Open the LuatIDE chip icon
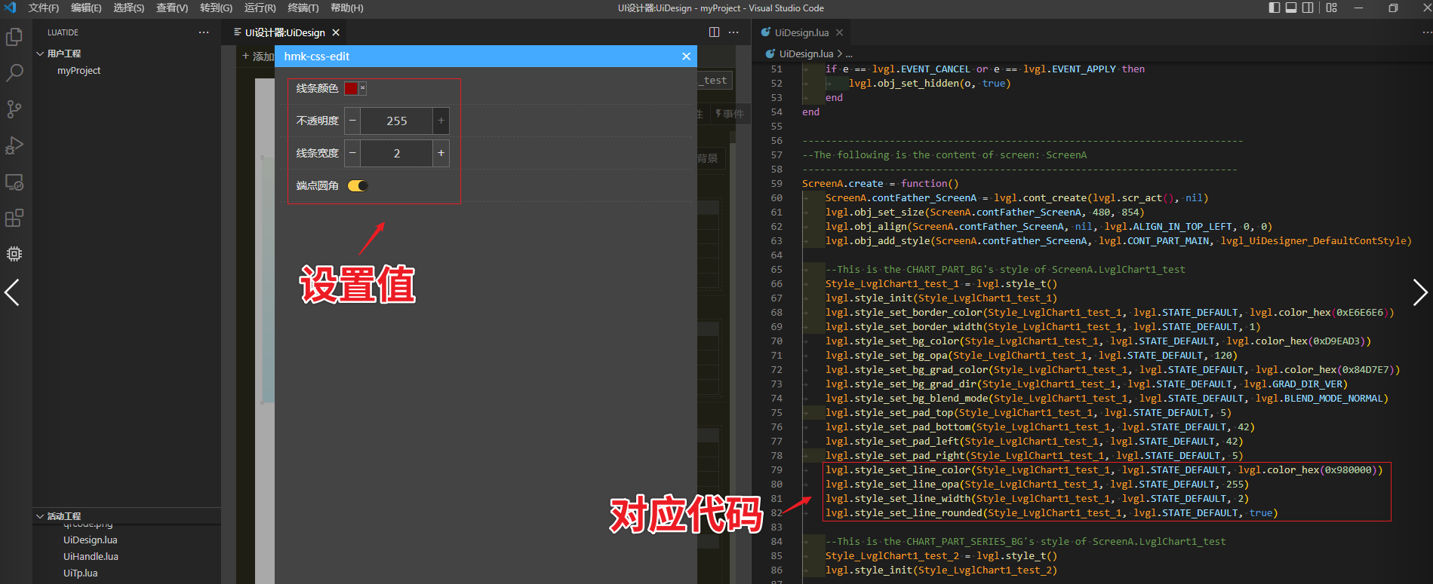The width and height of the screenshot is (1433, 584). pos(14,254)
